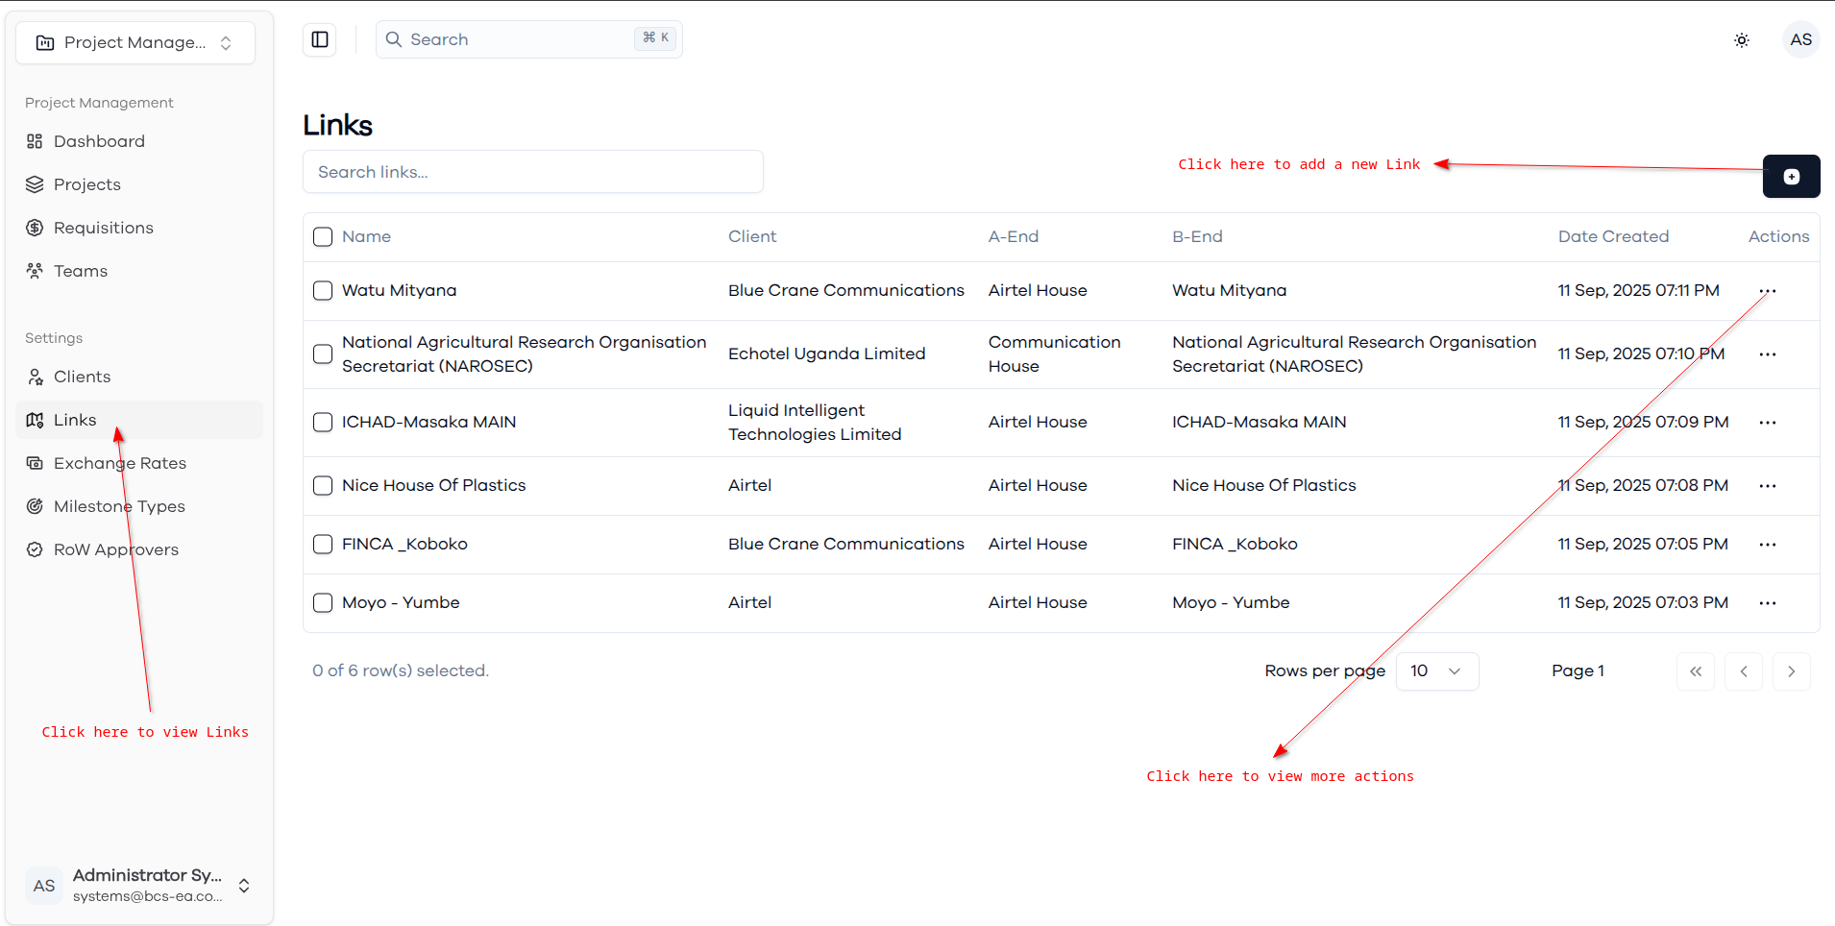Go to previous page arrow
This screenshot has height=926, width=1835.
pos(1744,671)
